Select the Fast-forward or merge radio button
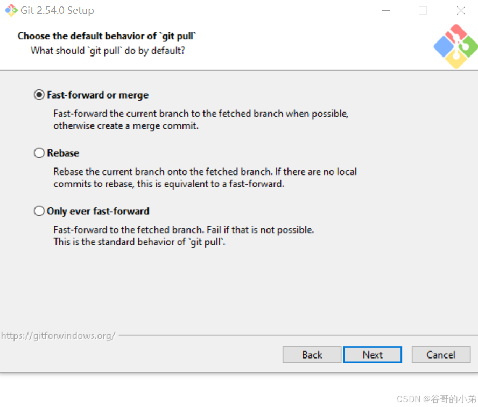Image resolution: width=478 pixels, height=407 pixels. [x=39, y=95]
